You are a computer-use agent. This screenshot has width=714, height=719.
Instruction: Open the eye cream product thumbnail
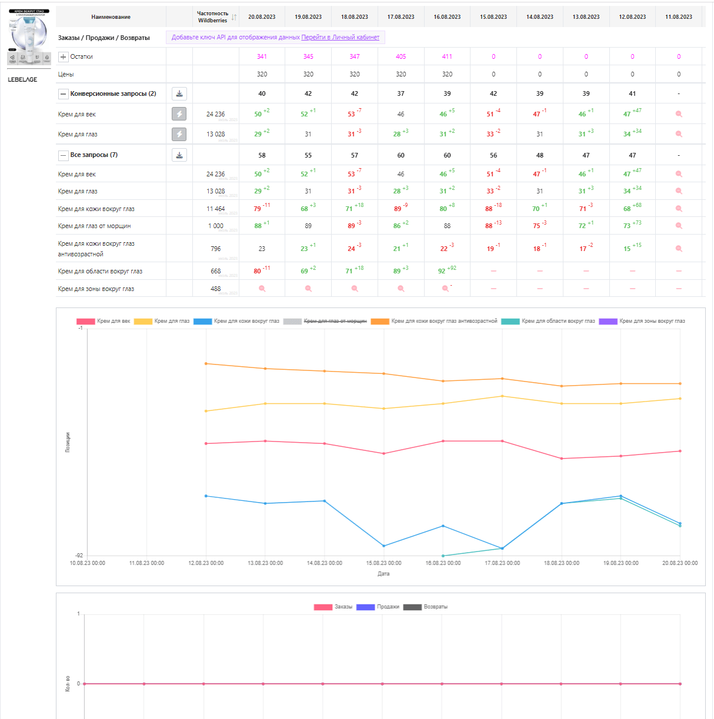[29, 36]
